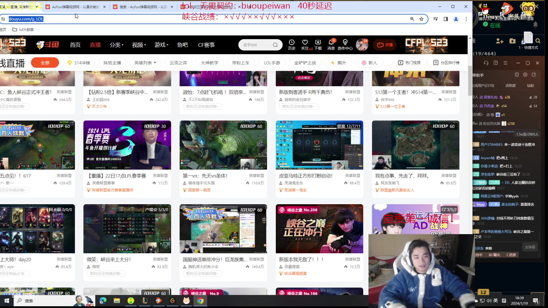Open the 皮亚马特 stream thumbnail

pos(319,145)
